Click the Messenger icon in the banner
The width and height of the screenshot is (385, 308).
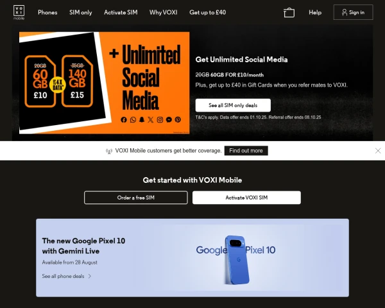169,119
